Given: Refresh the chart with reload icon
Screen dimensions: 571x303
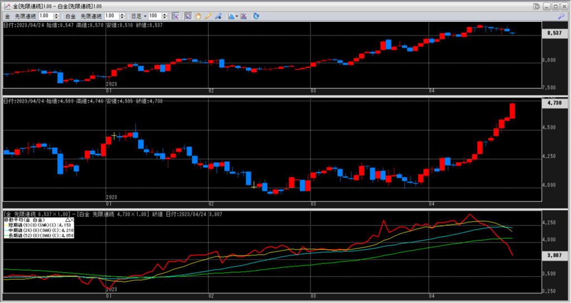Looking at the screenshot, I should [256, 16].
